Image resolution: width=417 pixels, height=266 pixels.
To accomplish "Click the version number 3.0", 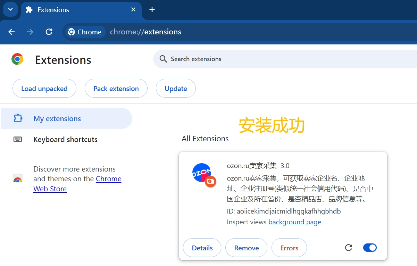I will [x=285, y=166].
